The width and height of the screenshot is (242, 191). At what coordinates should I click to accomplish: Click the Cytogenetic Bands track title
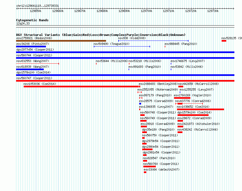[x=32, y=20]
